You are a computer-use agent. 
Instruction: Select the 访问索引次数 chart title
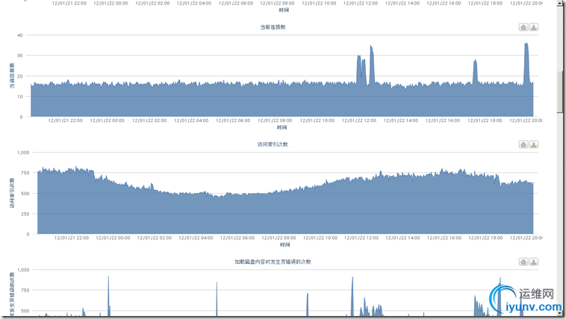[x=273, y=145]
